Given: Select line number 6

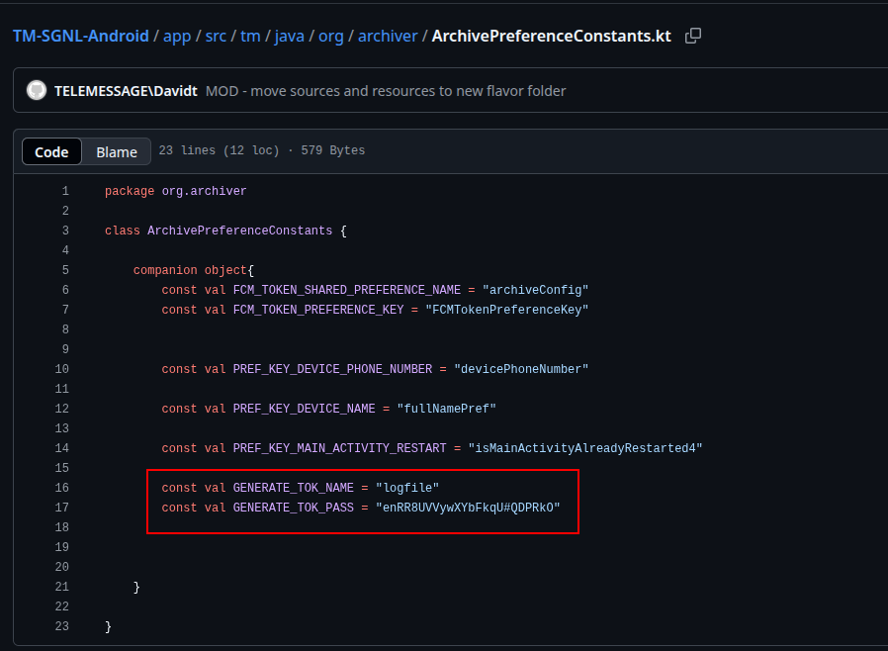Looking at the screenshot, I should 65,290.
